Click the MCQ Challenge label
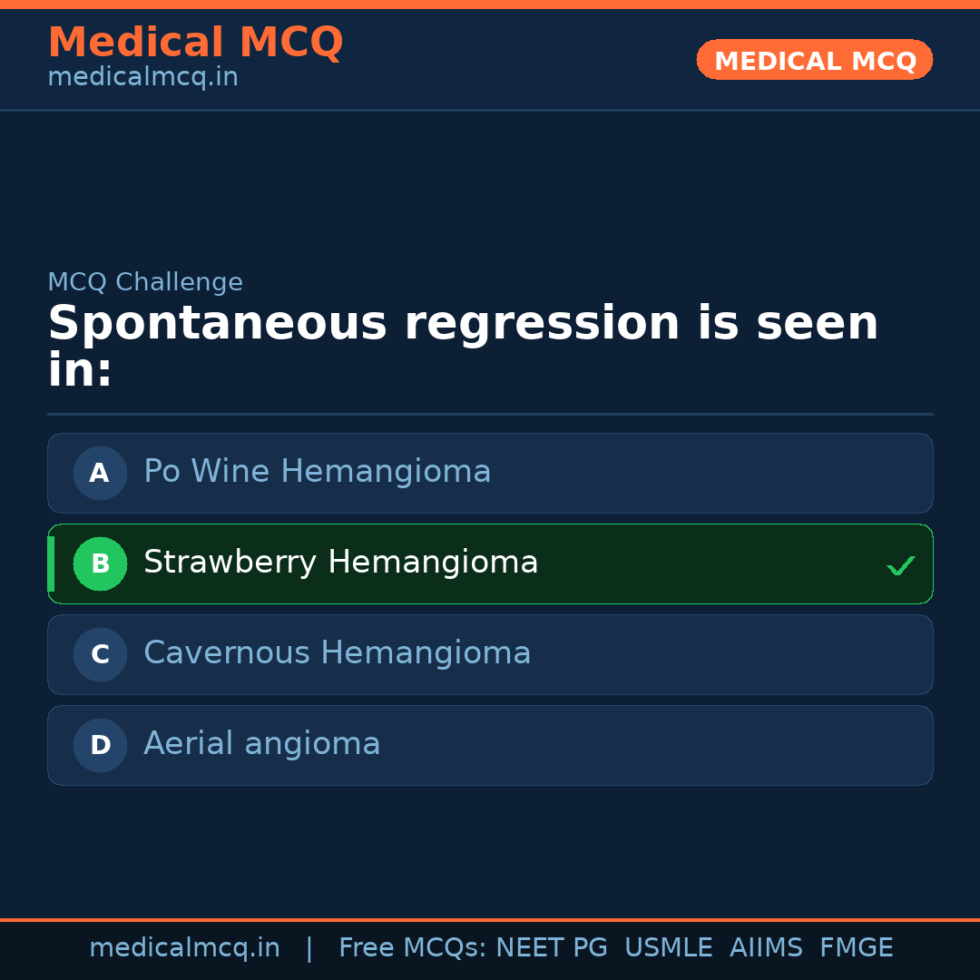The image size is (980, 980). pos(145,282)
